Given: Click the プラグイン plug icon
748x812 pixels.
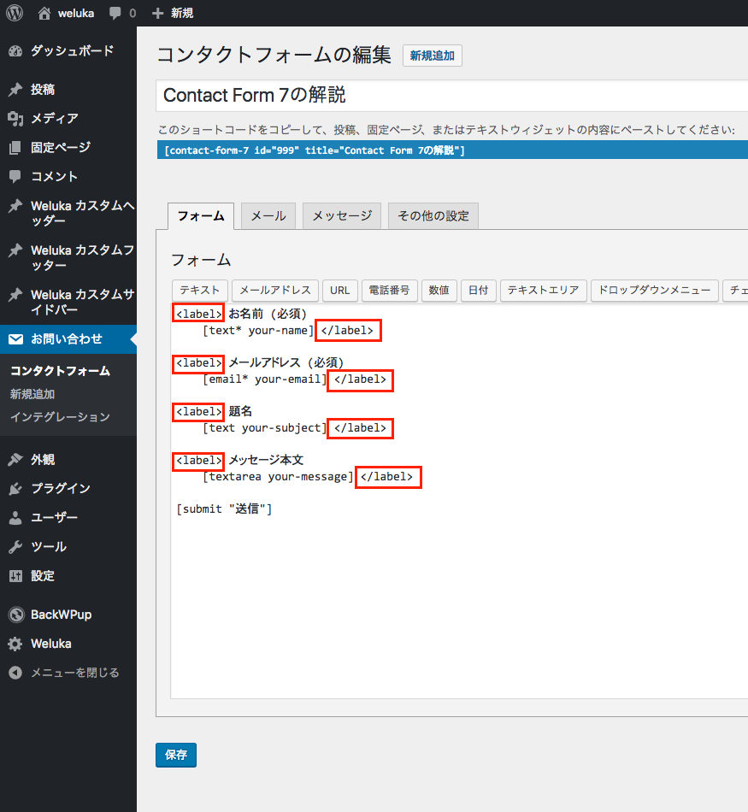Looking at the screenshot, I should [x=15, y=488].
